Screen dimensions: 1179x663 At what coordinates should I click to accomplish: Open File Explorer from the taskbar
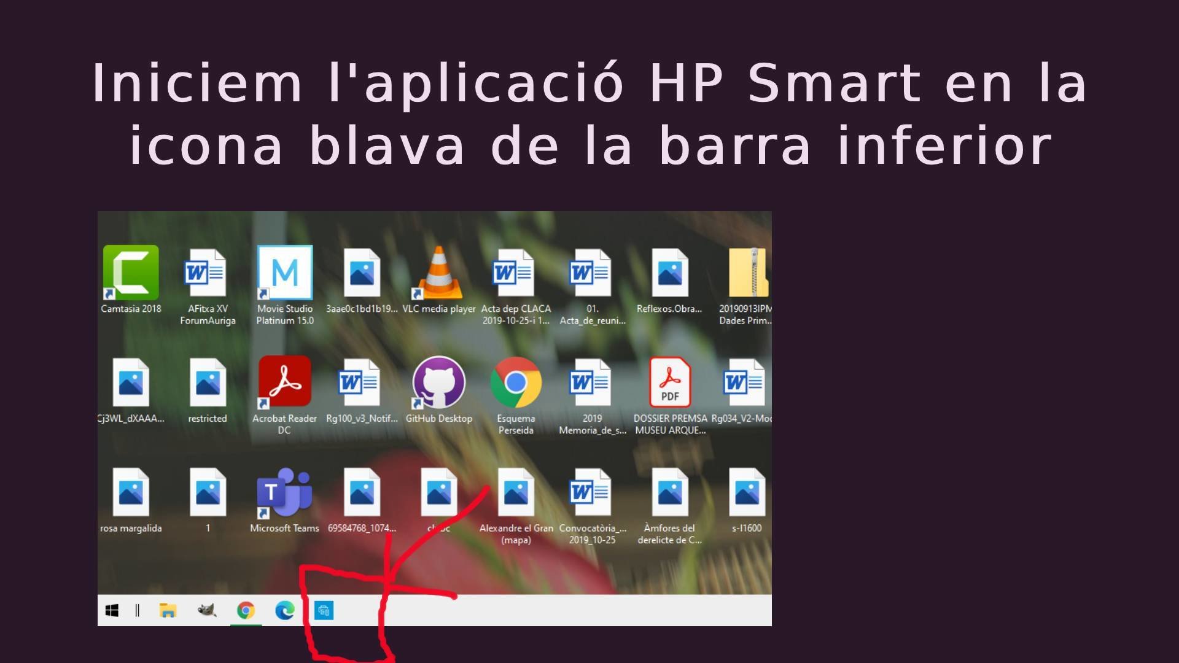point(168,610)
